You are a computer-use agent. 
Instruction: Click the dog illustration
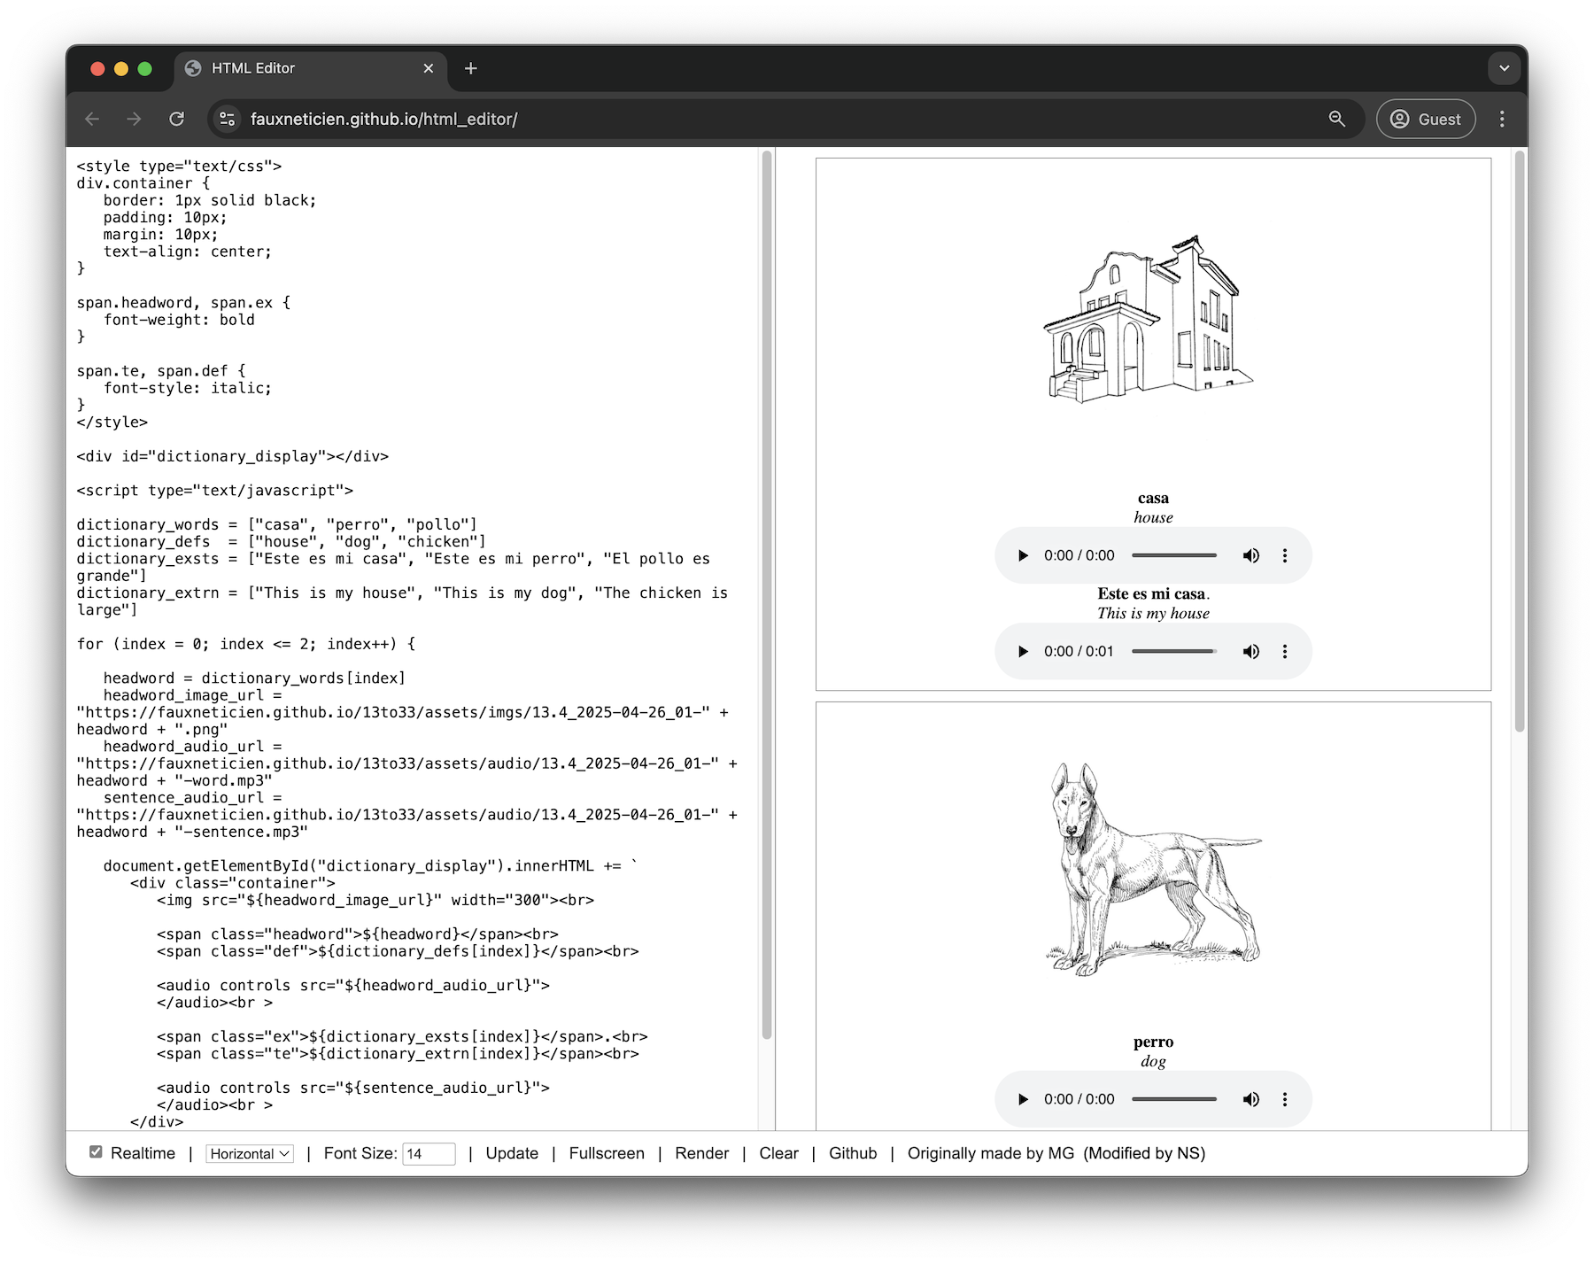(x=1154, y=870)
